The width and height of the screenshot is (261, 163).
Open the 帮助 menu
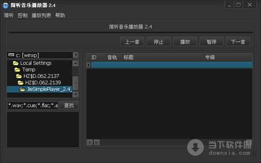click(x=60, y=15)
